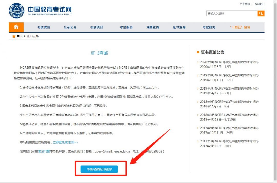Viewport: 277px width, 183px height.
Task: Open 考试报名 menu
Action: click(x=126, y=27)
